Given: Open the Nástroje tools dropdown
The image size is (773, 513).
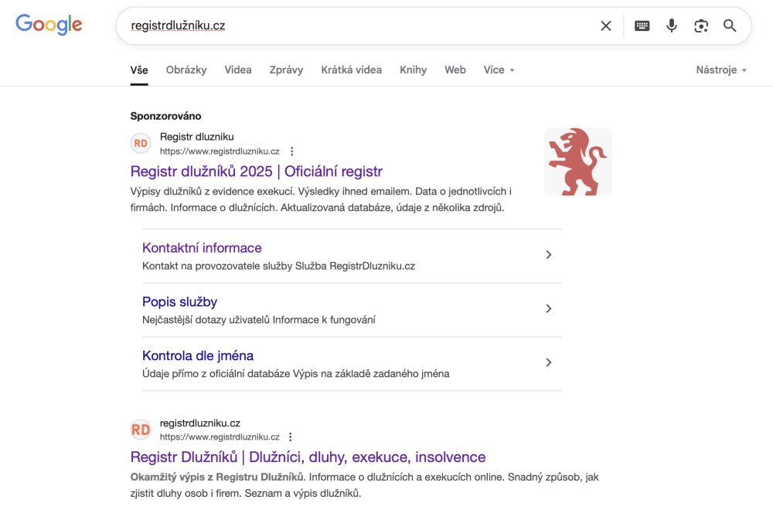Looking at the screenshot, I should pyautogui.click(x=720, y=70).
